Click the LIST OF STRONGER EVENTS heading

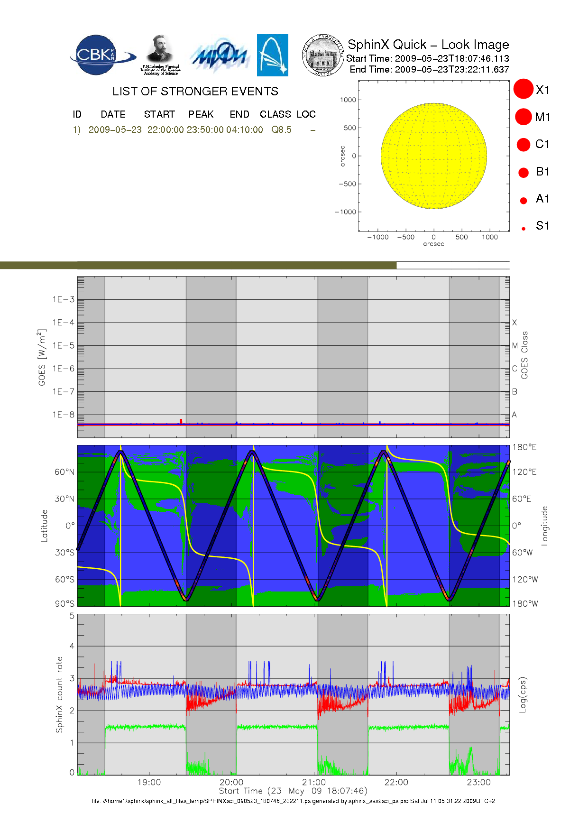pyautogui.click(x=195, y=91)
